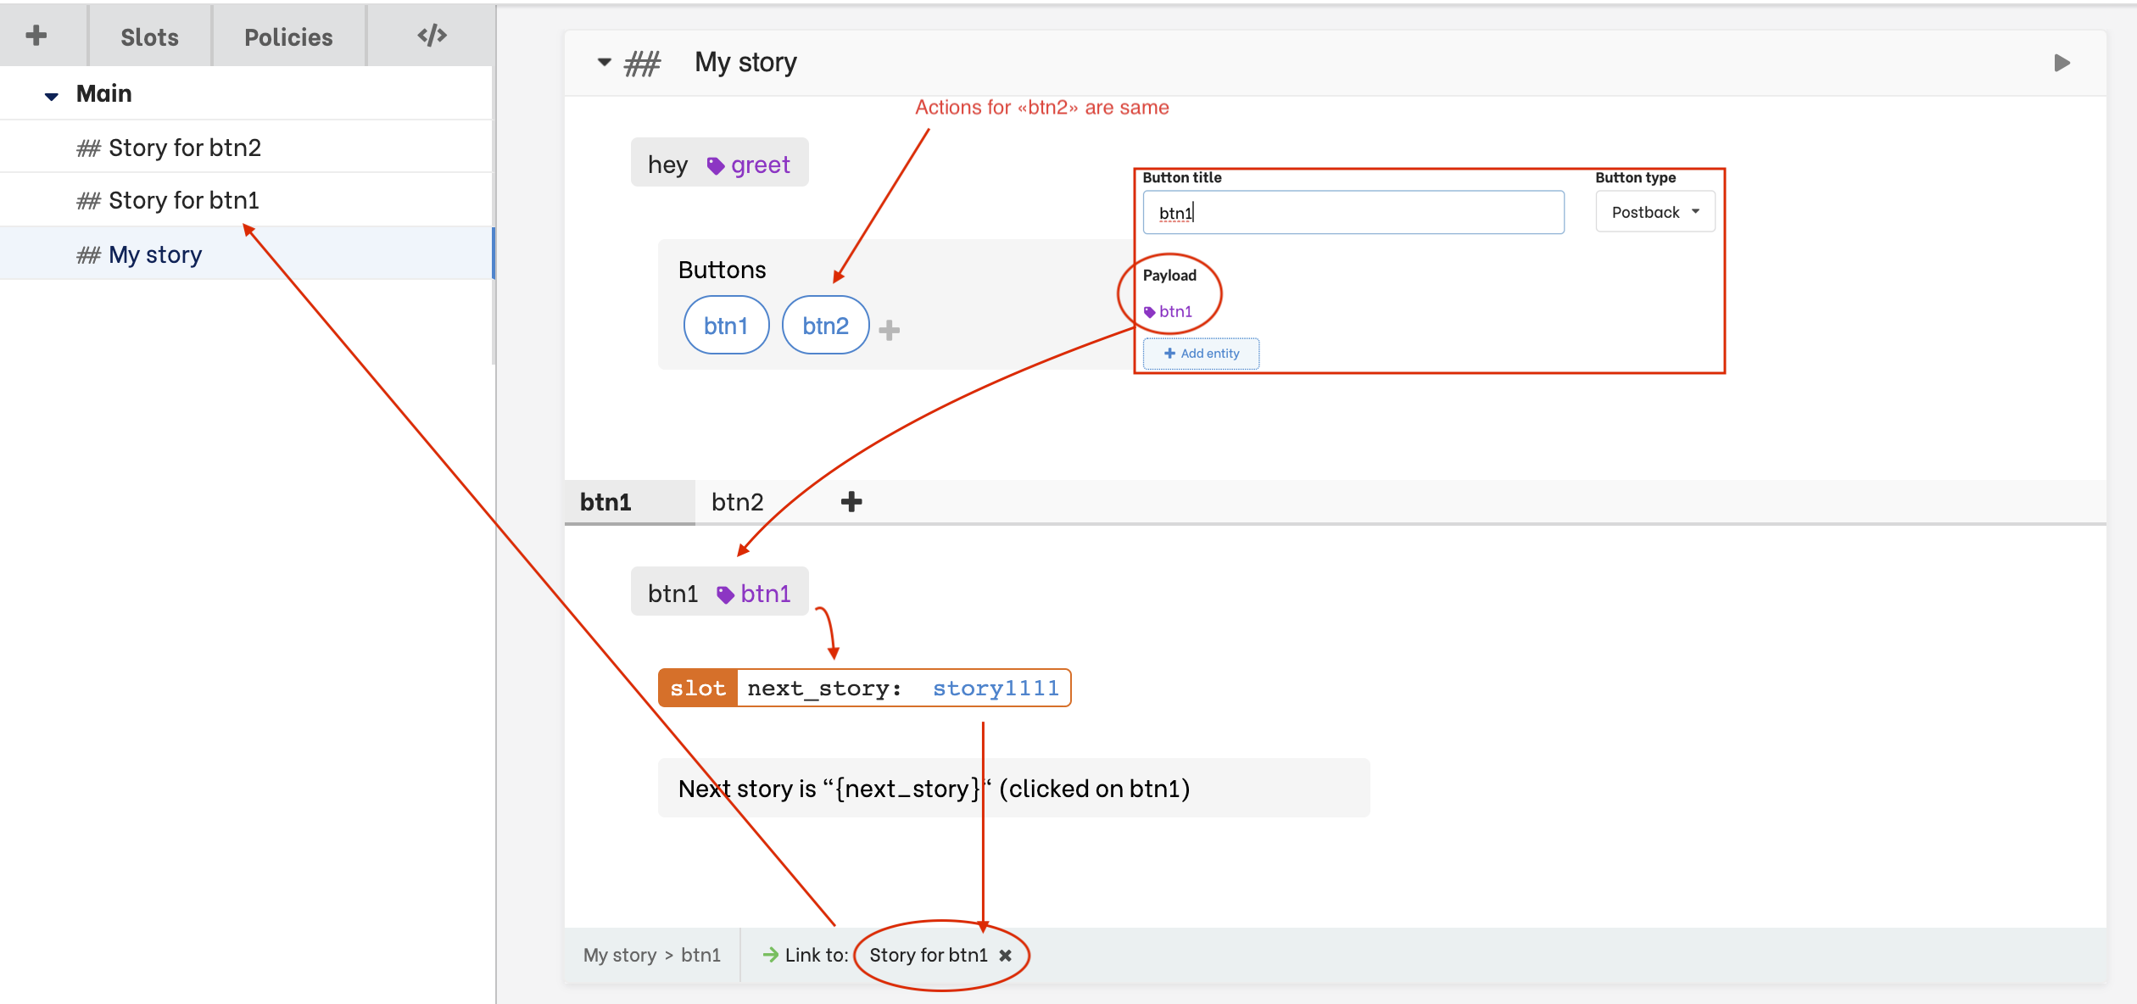Click the btn1 button chip under Buttons
This screenshot has width=2137, height=1004.
(726, 324)
